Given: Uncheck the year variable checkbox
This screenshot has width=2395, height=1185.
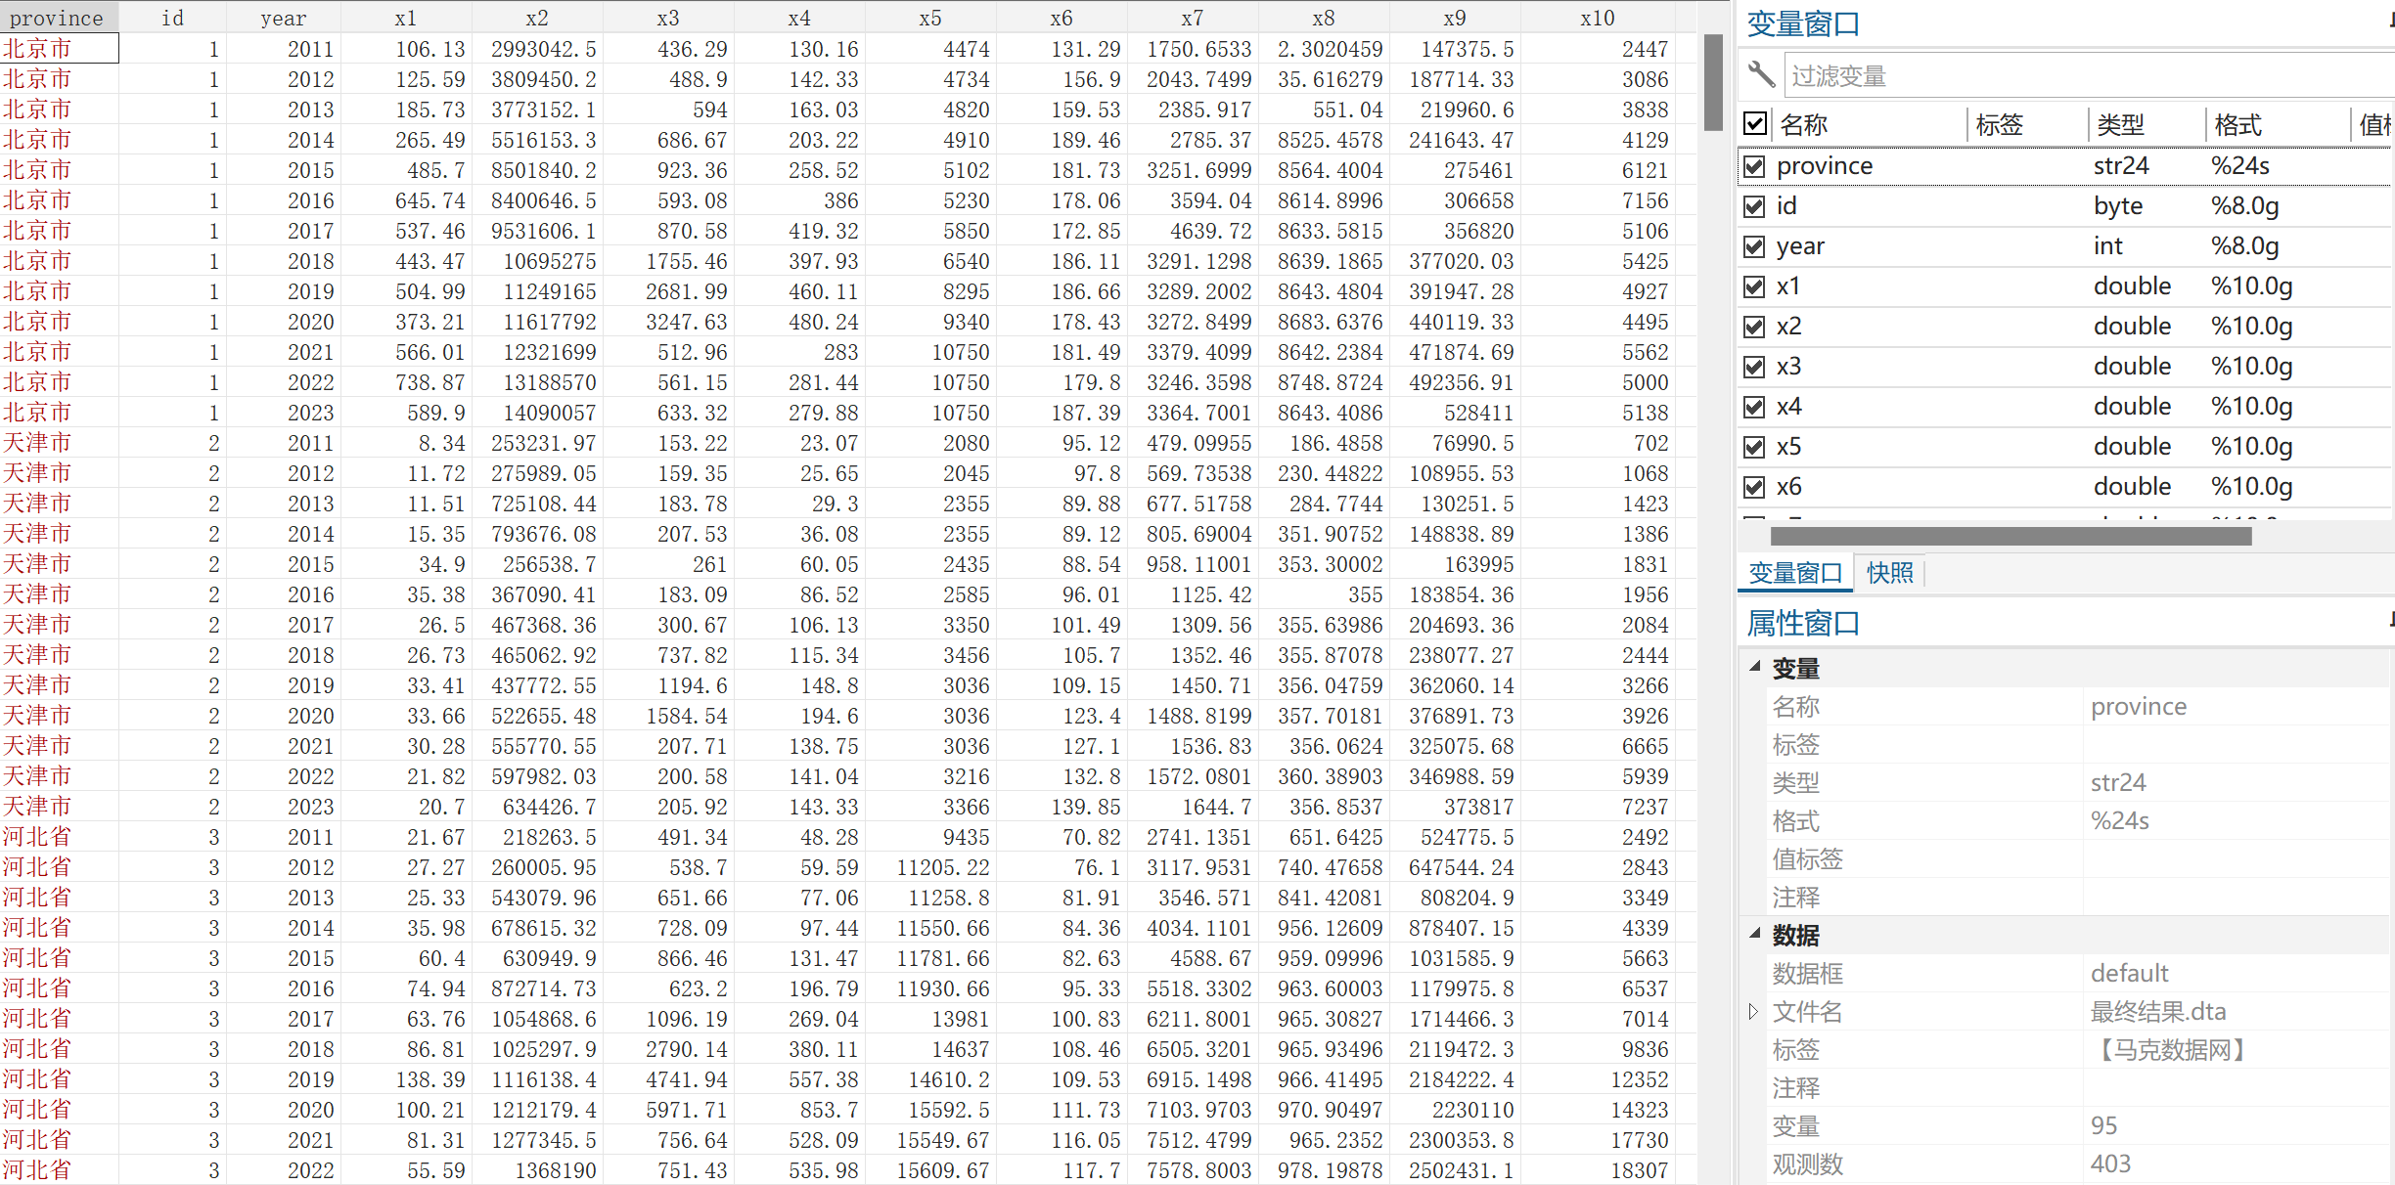Looking at the screenshot, I should [1755, 246].
